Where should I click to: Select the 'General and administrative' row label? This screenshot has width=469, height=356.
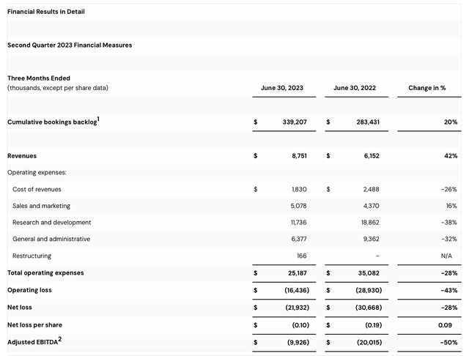tap(51, 239)
